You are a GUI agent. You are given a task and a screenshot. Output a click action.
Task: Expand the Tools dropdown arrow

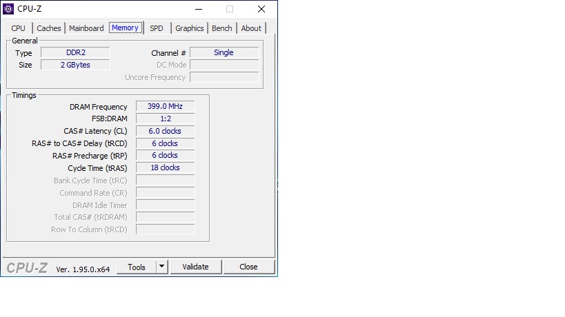(162, 267)
